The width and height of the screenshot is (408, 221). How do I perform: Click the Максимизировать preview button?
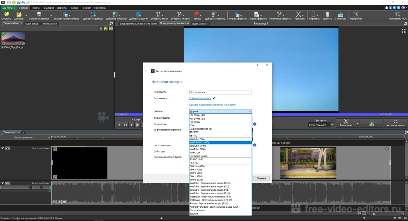pos(396,123)
